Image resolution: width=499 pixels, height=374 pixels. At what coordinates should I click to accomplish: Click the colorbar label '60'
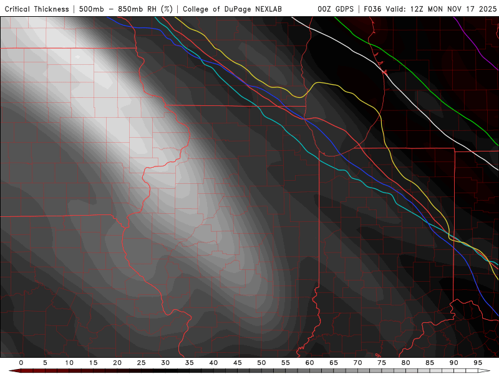(309, 363)
